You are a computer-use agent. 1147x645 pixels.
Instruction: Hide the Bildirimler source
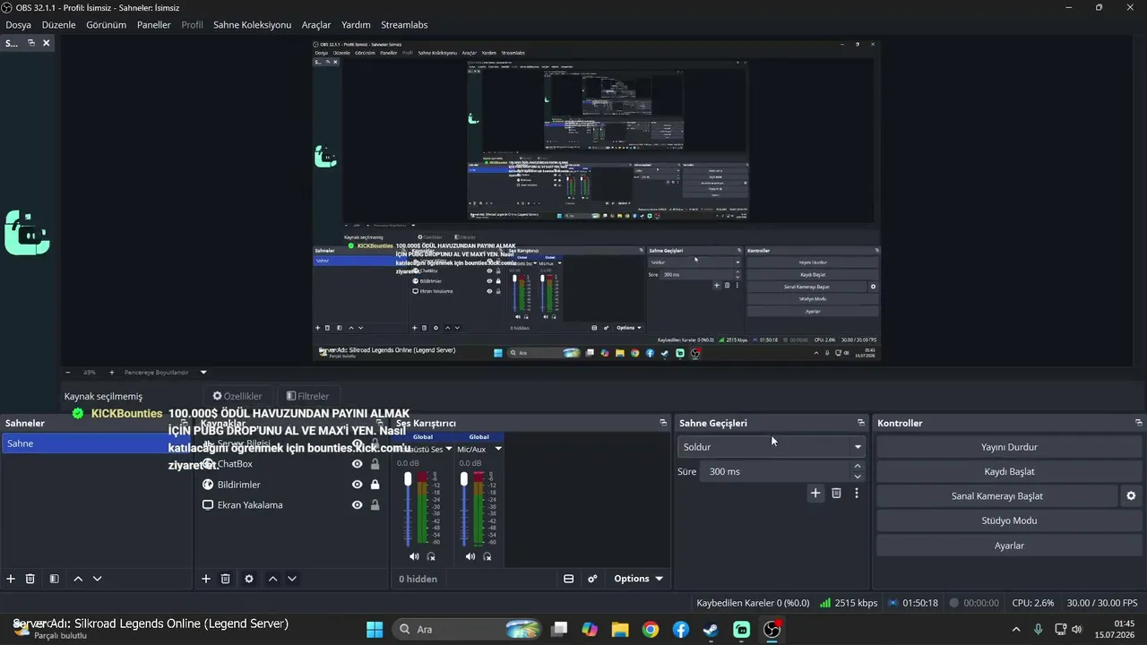pyautogui.click(x=357, y=485)
